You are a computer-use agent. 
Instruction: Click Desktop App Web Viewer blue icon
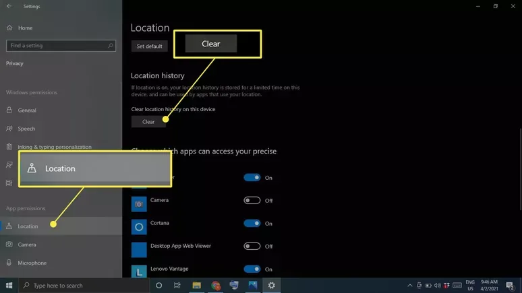139,250
